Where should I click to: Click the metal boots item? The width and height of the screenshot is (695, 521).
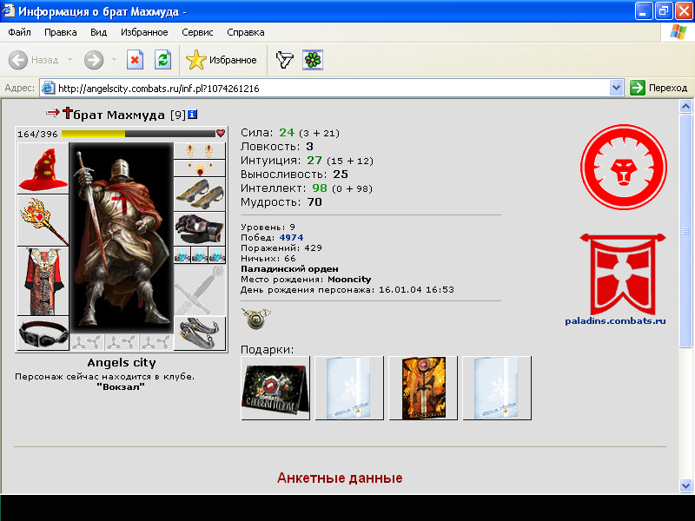(200, 333)
